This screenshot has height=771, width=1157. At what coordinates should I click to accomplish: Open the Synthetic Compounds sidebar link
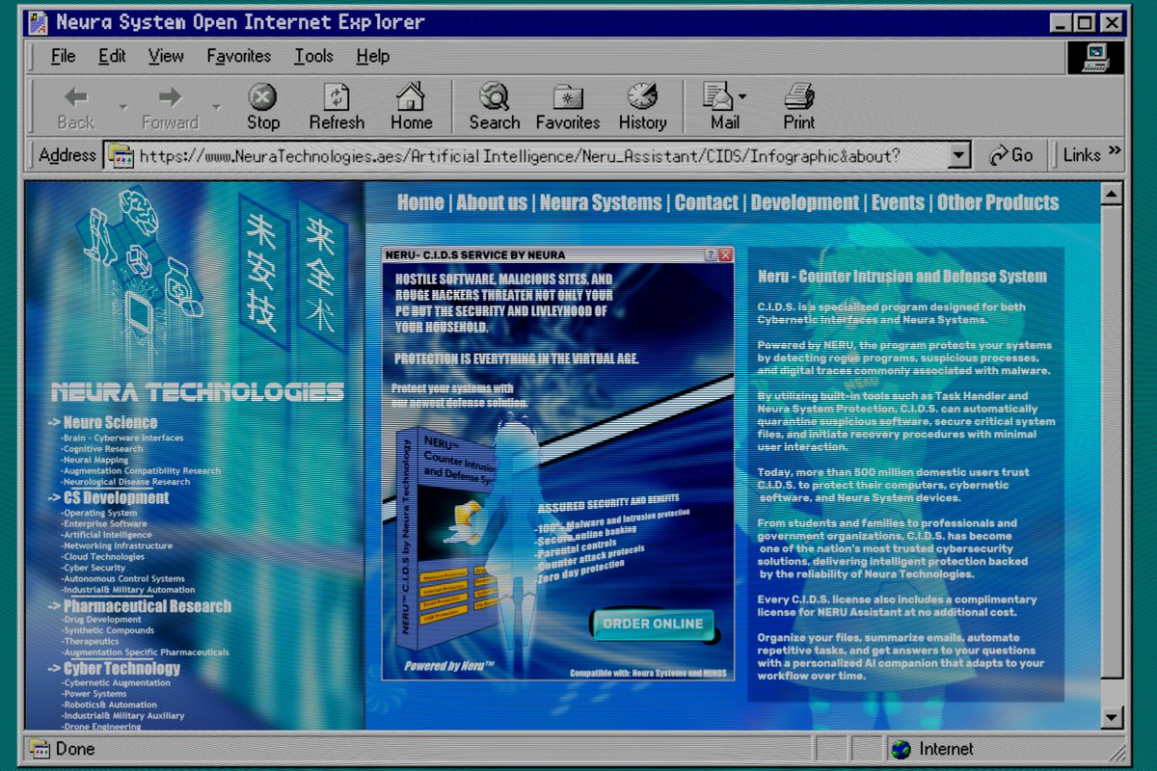click(108, 630)
